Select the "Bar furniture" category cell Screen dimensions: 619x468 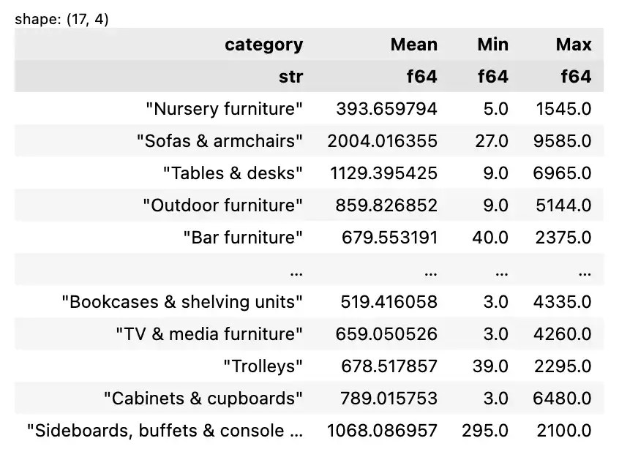(x=242, y=238)
